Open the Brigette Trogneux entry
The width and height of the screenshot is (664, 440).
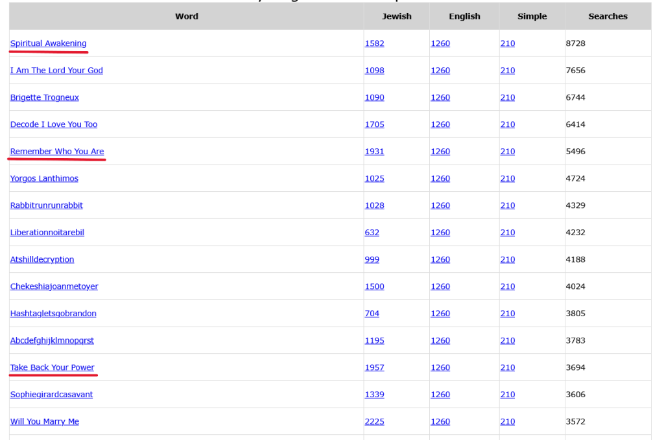click(44, 98)
